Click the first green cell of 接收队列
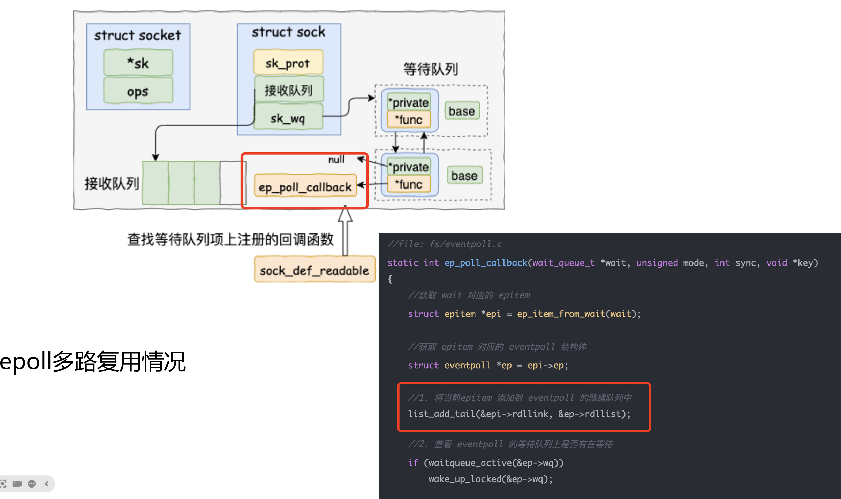 tap(156, 183)
